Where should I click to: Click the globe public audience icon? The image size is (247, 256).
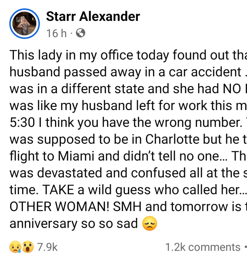pos(80,34)
